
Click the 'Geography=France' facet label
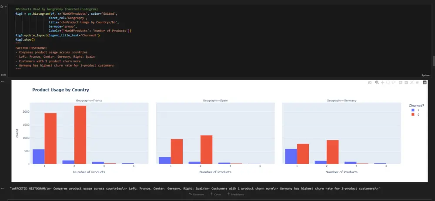(x=89, y=100)
